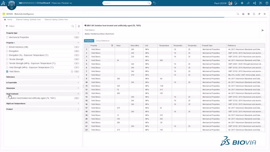Click the filter funnel icon

tap(7, 26)
